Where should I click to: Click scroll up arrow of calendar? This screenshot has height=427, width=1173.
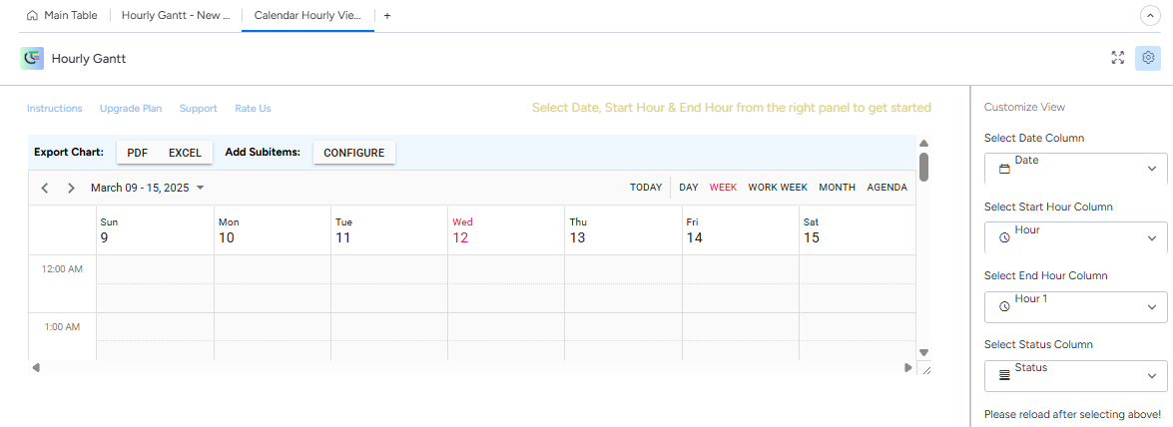(923, 143)
